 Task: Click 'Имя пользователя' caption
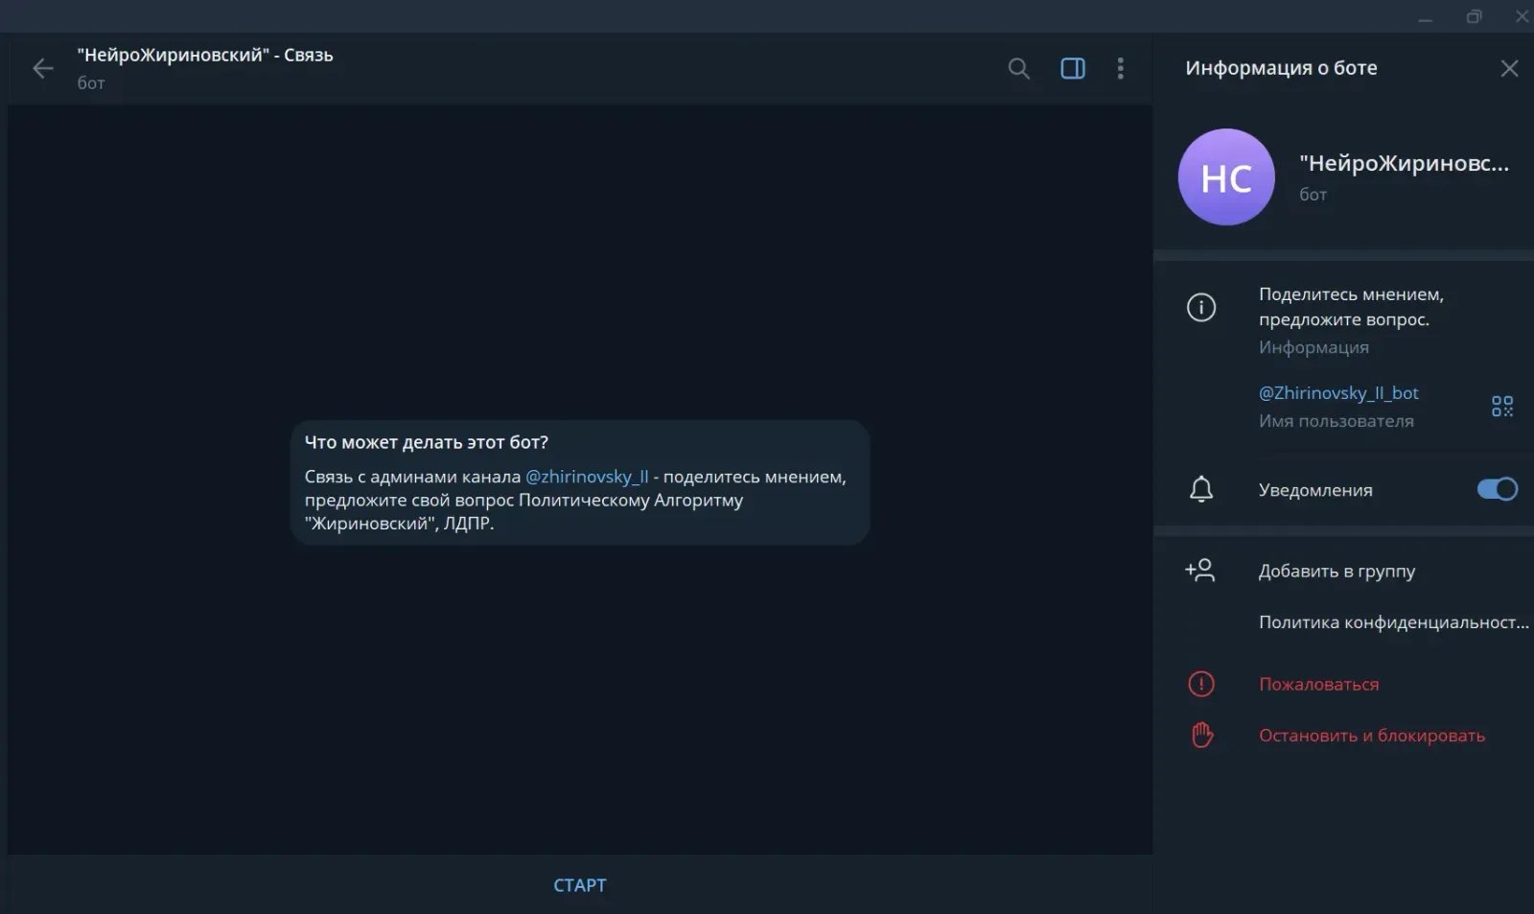tap(1336, 421)
